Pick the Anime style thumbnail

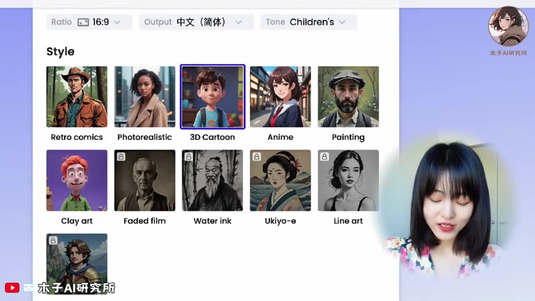pyautogui.click(x=281, y=97)
